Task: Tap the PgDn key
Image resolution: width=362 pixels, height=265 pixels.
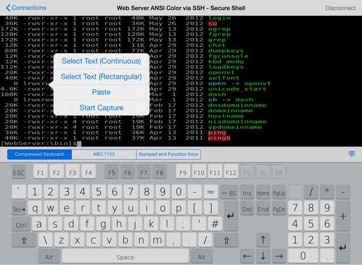Action: point(279,208)
